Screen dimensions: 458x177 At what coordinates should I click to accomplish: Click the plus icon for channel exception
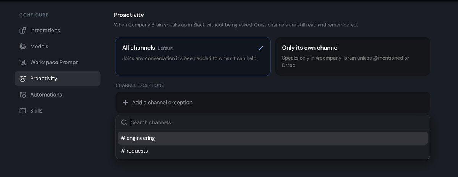point(125,102)
